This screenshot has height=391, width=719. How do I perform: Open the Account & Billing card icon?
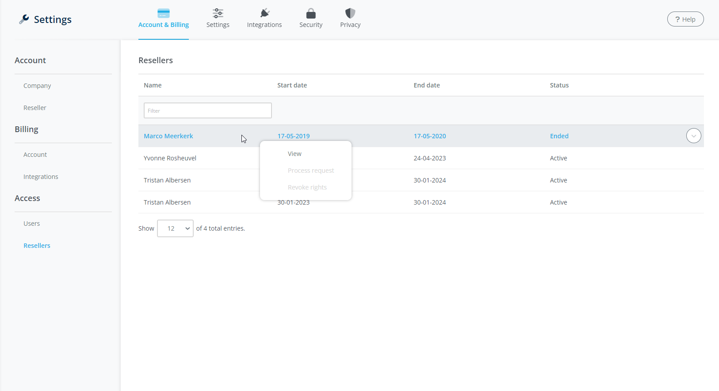164,13
